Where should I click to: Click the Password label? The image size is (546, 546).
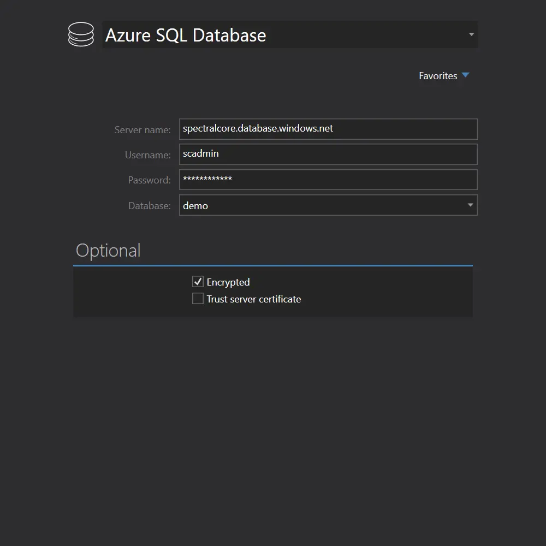(149, 180)
